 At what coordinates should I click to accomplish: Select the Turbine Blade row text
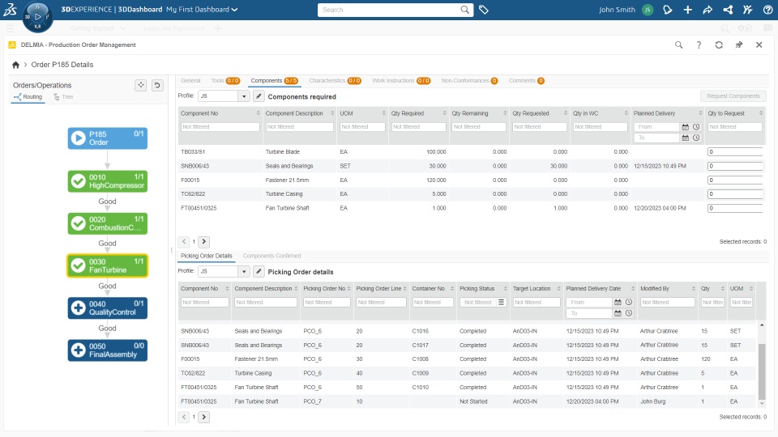click(x=282, y=152)
